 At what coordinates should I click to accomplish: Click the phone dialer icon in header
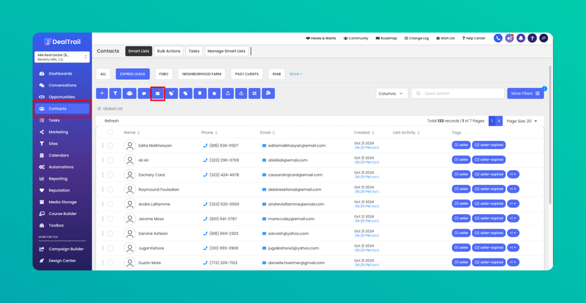(x=498, y=38)
